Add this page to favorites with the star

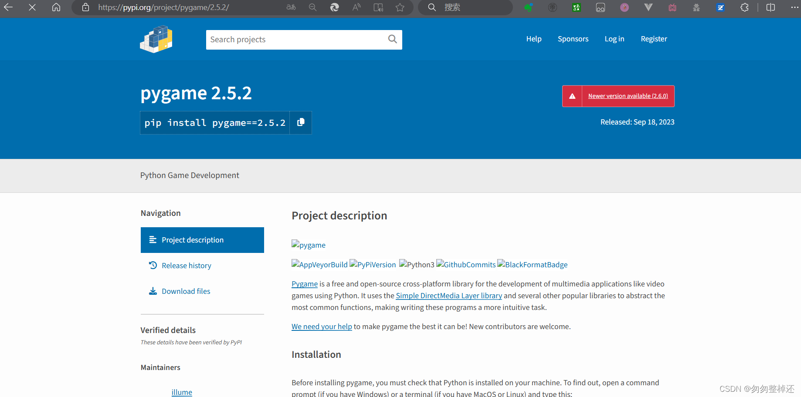click(x=400, y=7)
